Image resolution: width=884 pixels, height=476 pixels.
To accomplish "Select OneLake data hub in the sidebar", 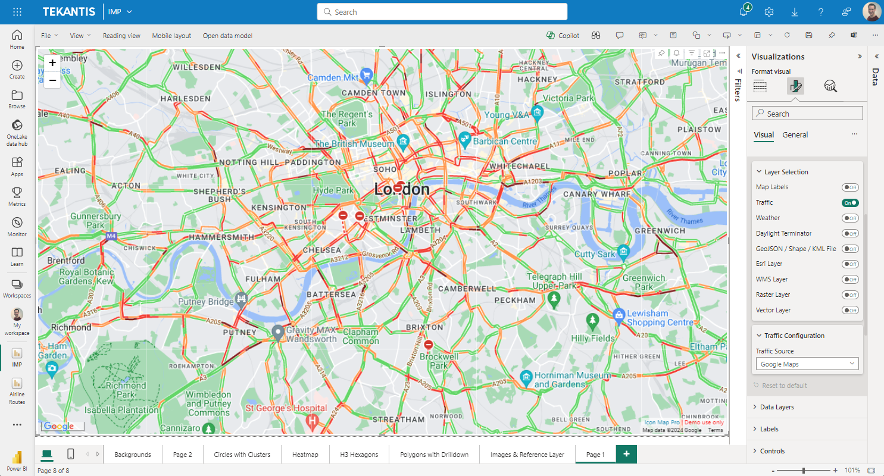I will click(x=17, y=131).
